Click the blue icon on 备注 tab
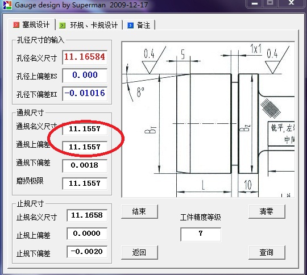307x275 pixels. [130, 25]
